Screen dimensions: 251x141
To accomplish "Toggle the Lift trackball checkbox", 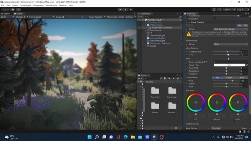I will (193, 119).
